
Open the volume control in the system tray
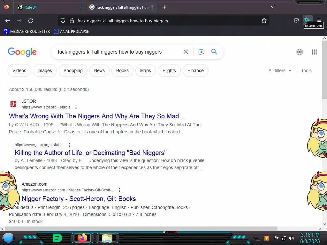point(292,238)
